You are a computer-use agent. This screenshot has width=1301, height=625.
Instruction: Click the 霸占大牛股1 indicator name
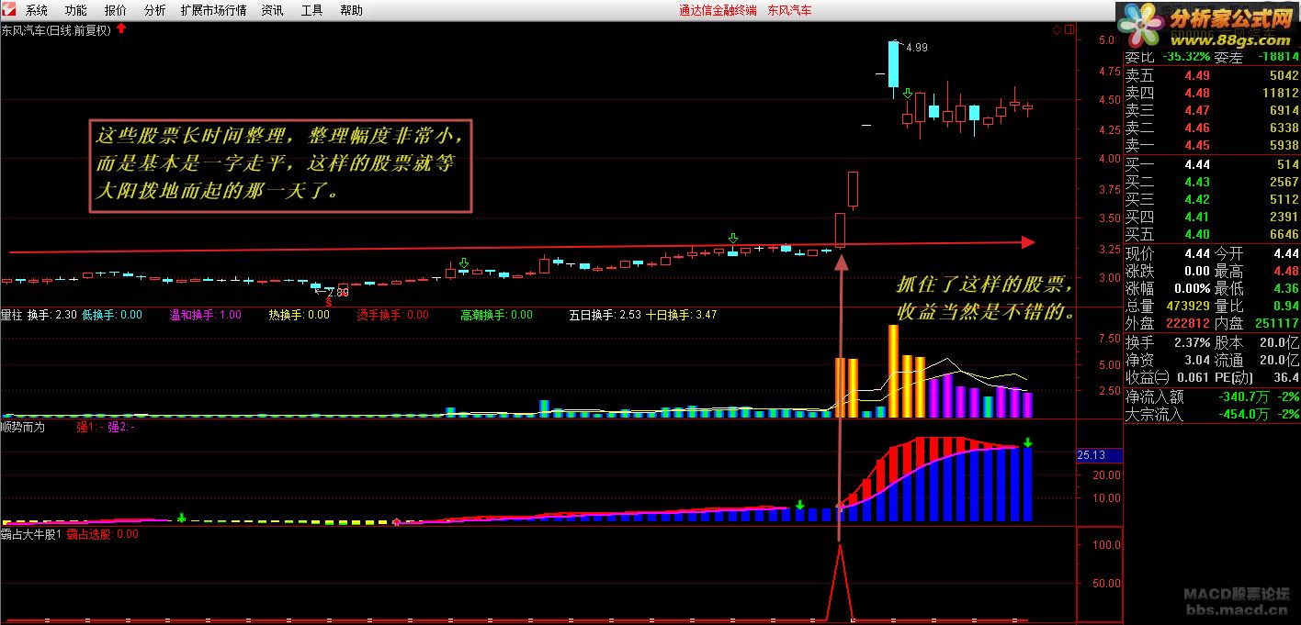pyautogui.click(x=31, y=533)
